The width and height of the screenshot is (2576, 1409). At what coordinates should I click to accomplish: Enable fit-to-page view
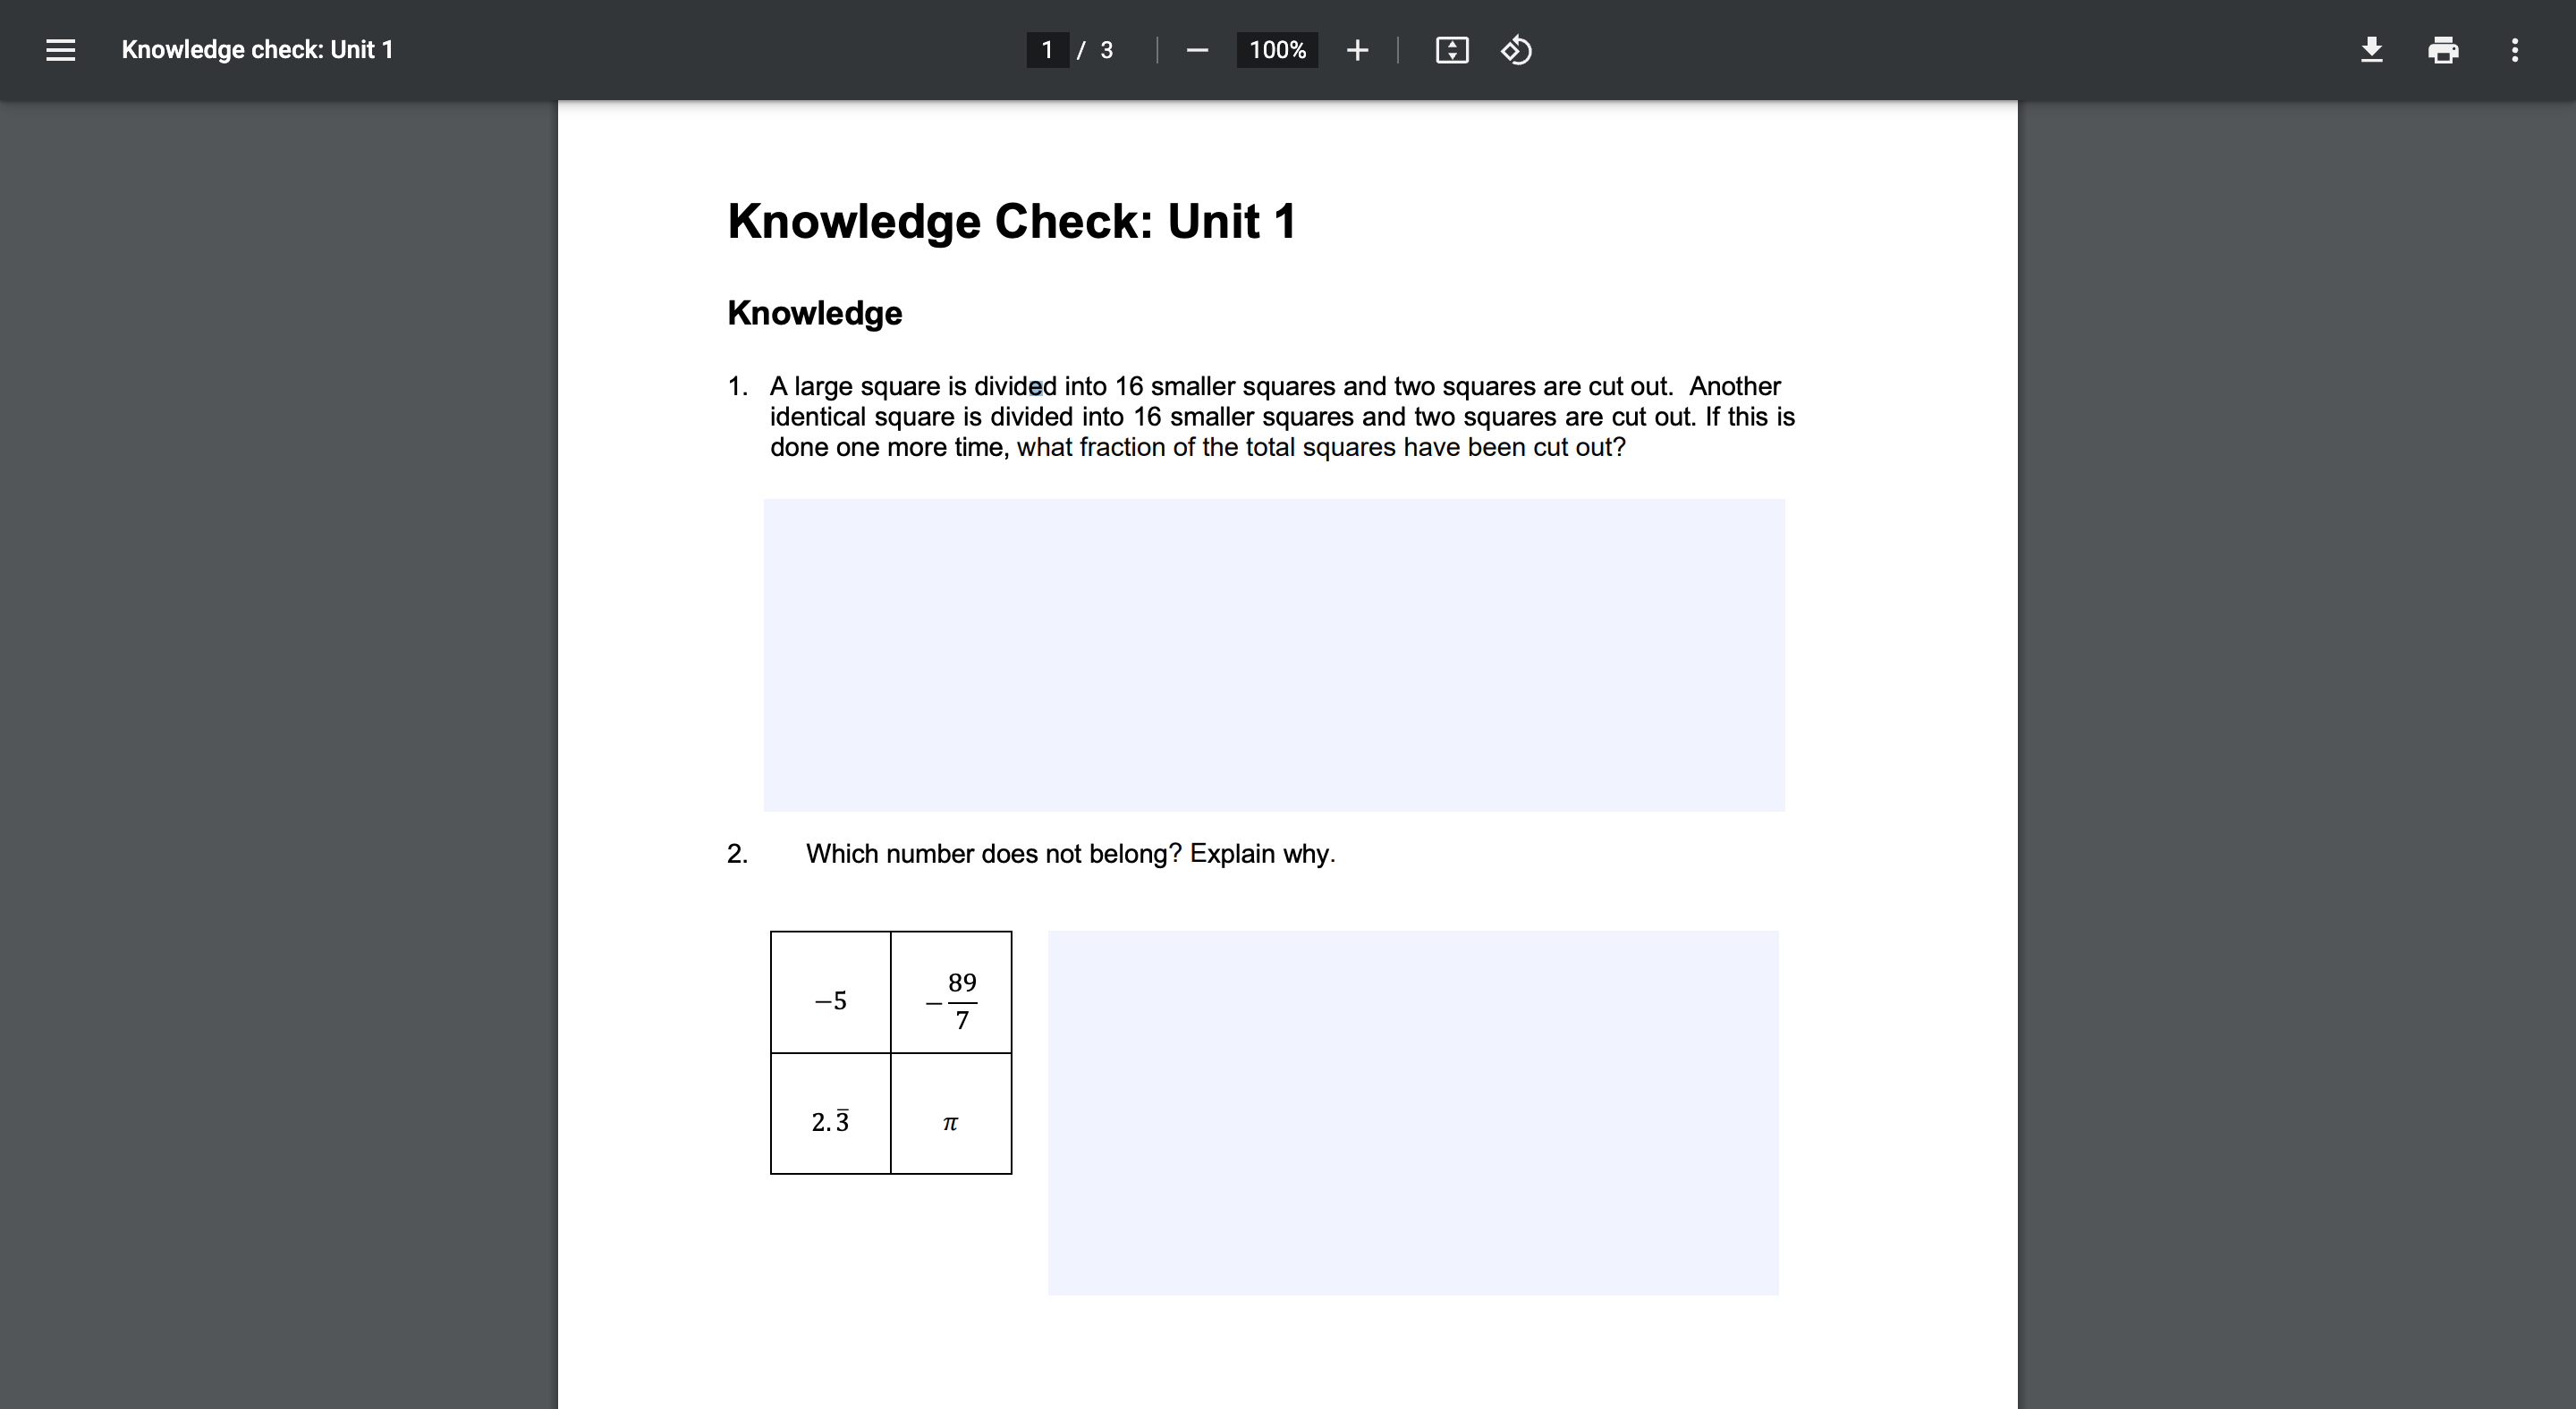[1451, 50]
